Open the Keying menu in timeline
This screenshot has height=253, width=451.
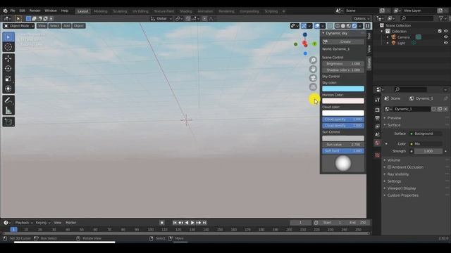pyautogui.click(x=42, y=223)
